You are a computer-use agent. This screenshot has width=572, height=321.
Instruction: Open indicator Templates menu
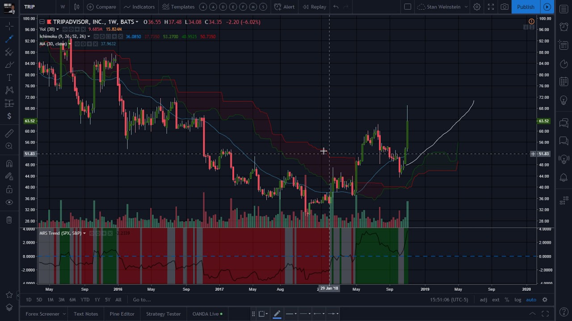178,7
